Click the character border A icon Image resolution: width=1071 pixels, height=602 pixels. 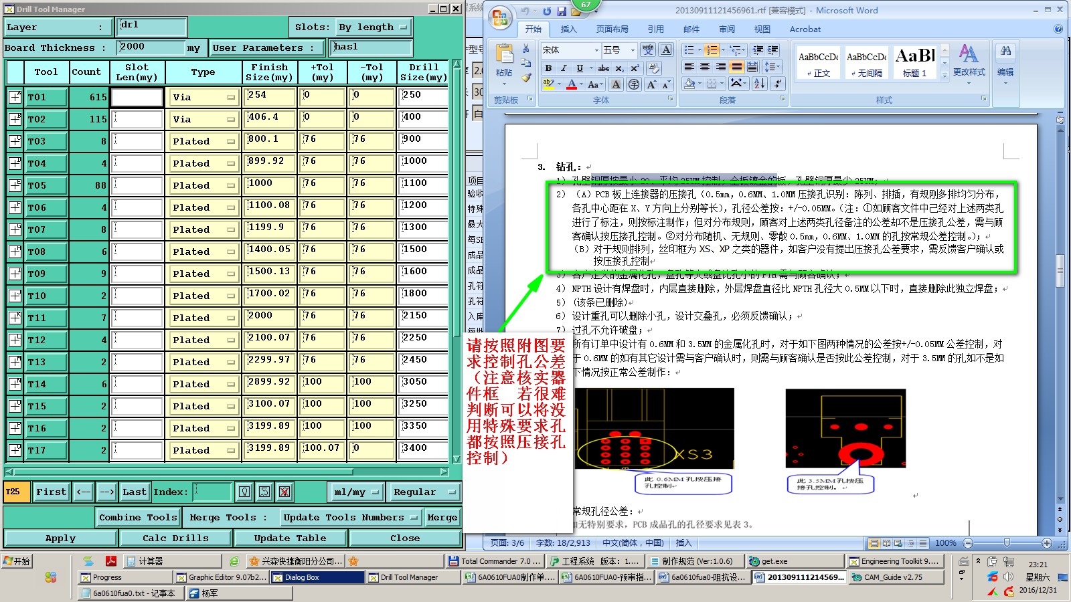(666, 50)
